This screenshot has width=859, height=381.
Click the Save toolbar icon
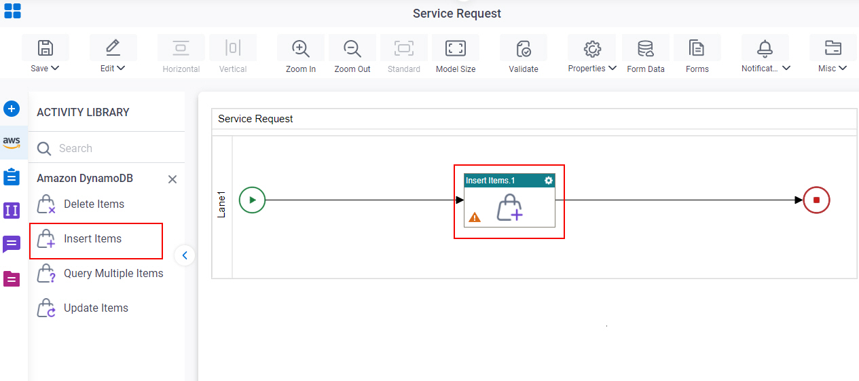click(x=45, y=48)
